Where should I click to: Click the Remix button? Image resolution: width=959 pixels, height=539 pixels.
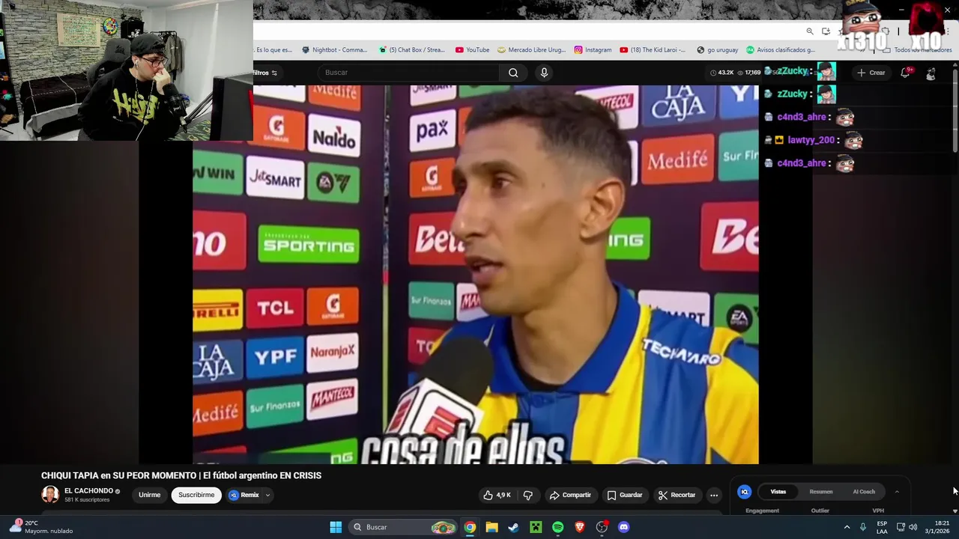click(x=244, y=495)
